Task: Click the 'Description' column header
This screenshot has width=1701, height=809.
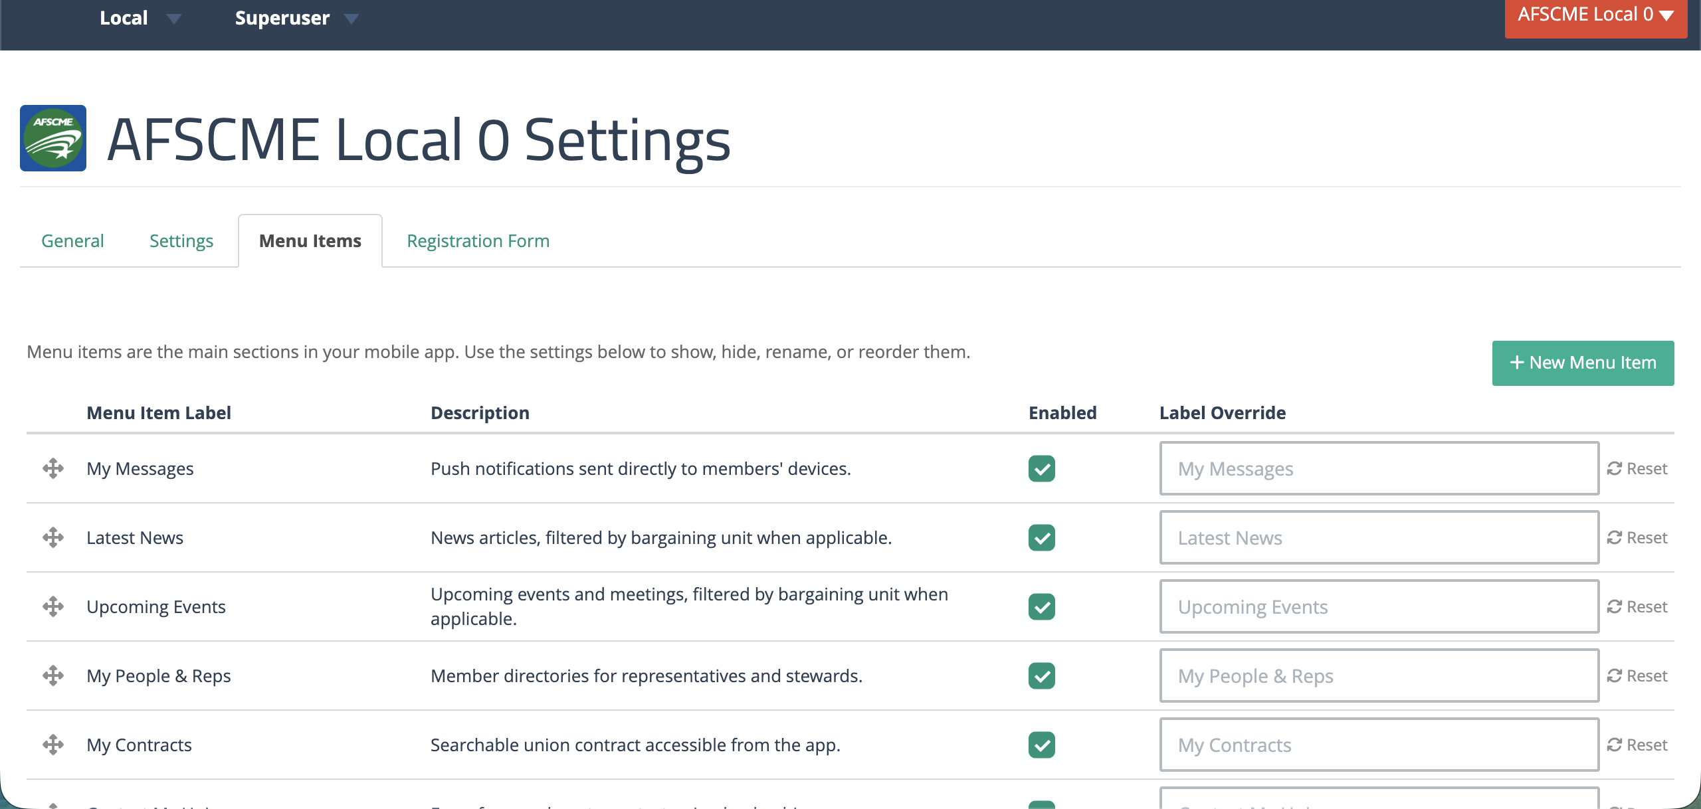Action: pos(480,412)
